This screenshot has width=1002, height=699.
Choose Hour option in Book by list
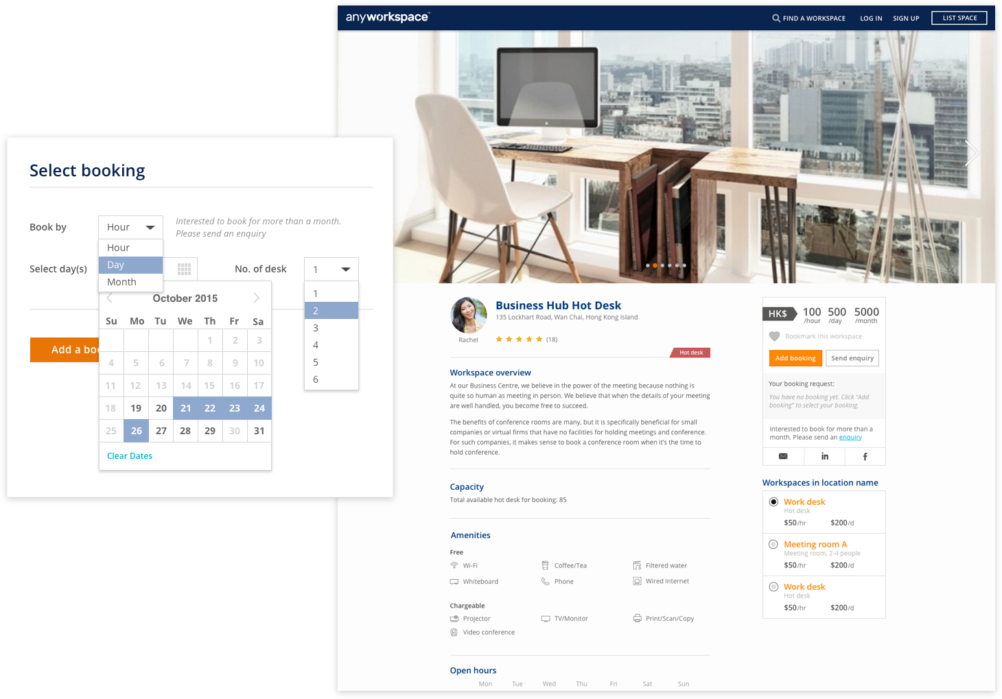(x=131, y=248)
